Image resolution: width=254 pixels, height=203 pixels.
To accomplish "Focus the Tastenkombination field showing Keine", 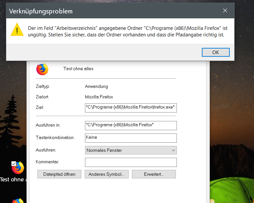I will [131, 138].
